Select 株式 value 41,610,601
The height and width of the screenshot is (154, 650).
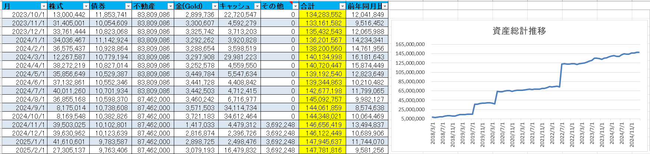[x=69, y=142]
